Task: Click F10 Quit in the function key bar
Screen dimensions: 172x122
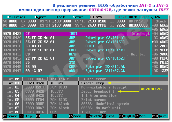Action: (x=159, y=116)
